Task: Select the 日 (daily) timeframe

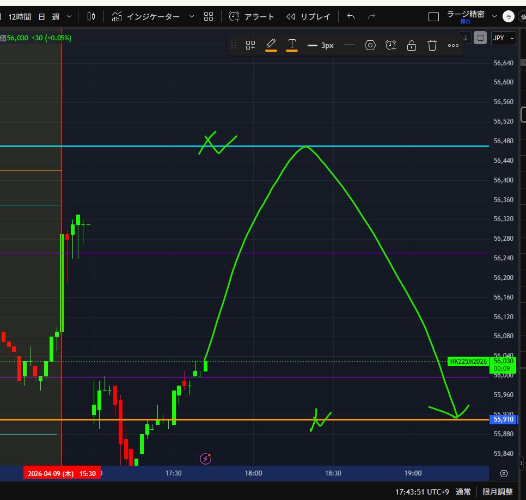Action: [41, 16]
